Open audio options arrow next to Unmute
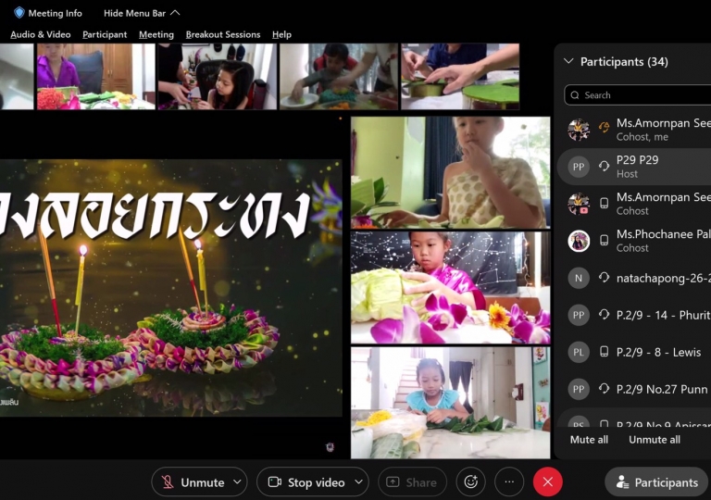This screenshot has width=711, height=500. point(238,481)
